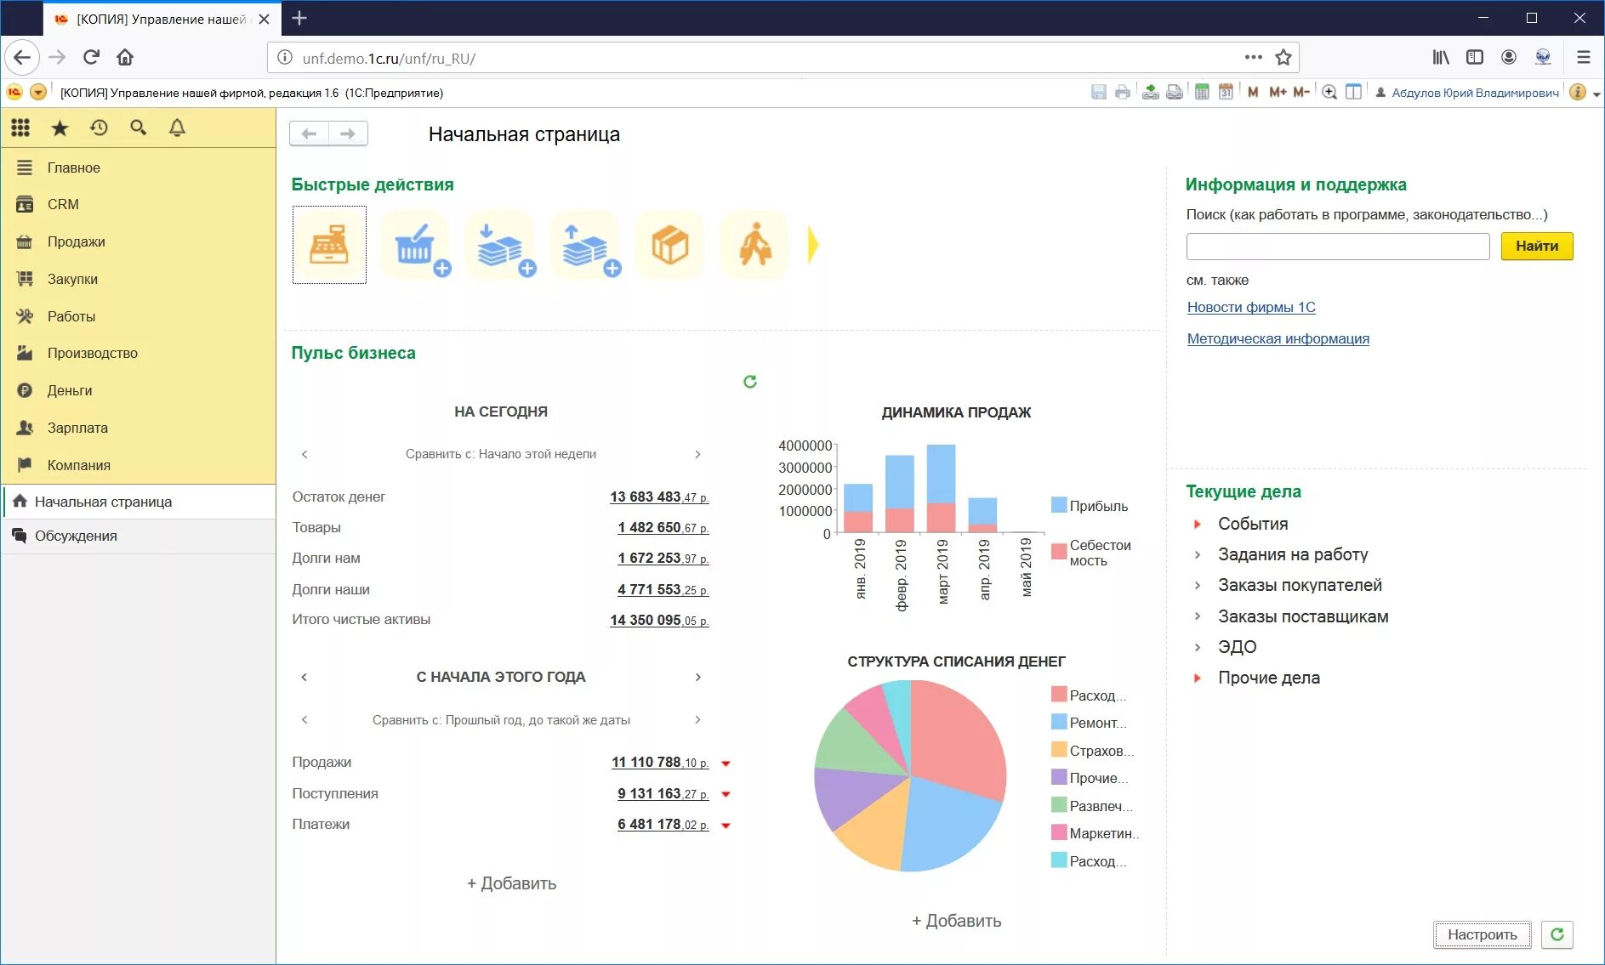Open Продажи value 11 110 788

pyautogui.click(x=660, y=762)
